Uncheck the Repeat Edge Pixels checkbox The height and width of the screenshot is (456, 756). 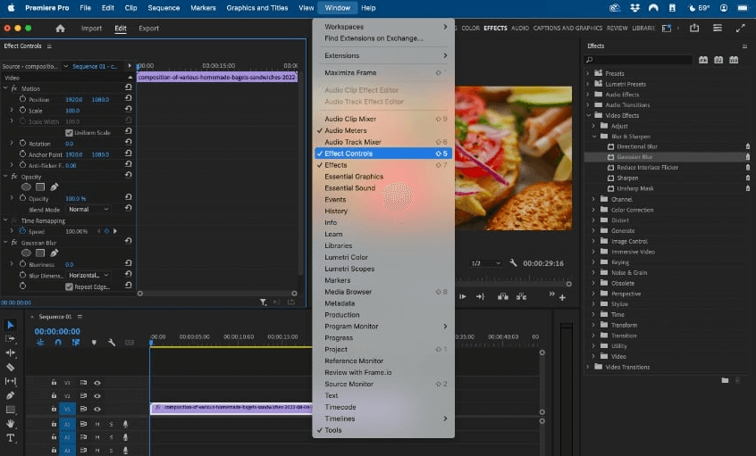pyautogui.click(x=69, y=287)
